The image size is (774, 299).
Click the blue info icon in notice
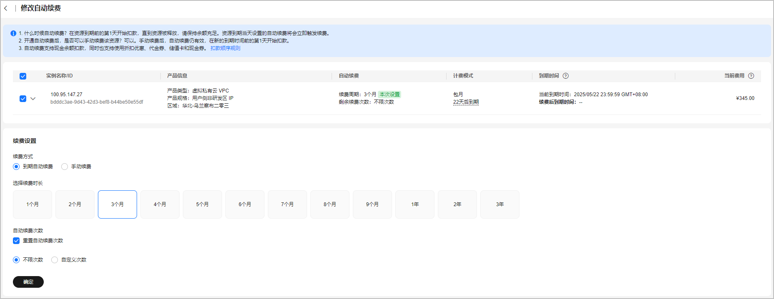click(13, 33)
